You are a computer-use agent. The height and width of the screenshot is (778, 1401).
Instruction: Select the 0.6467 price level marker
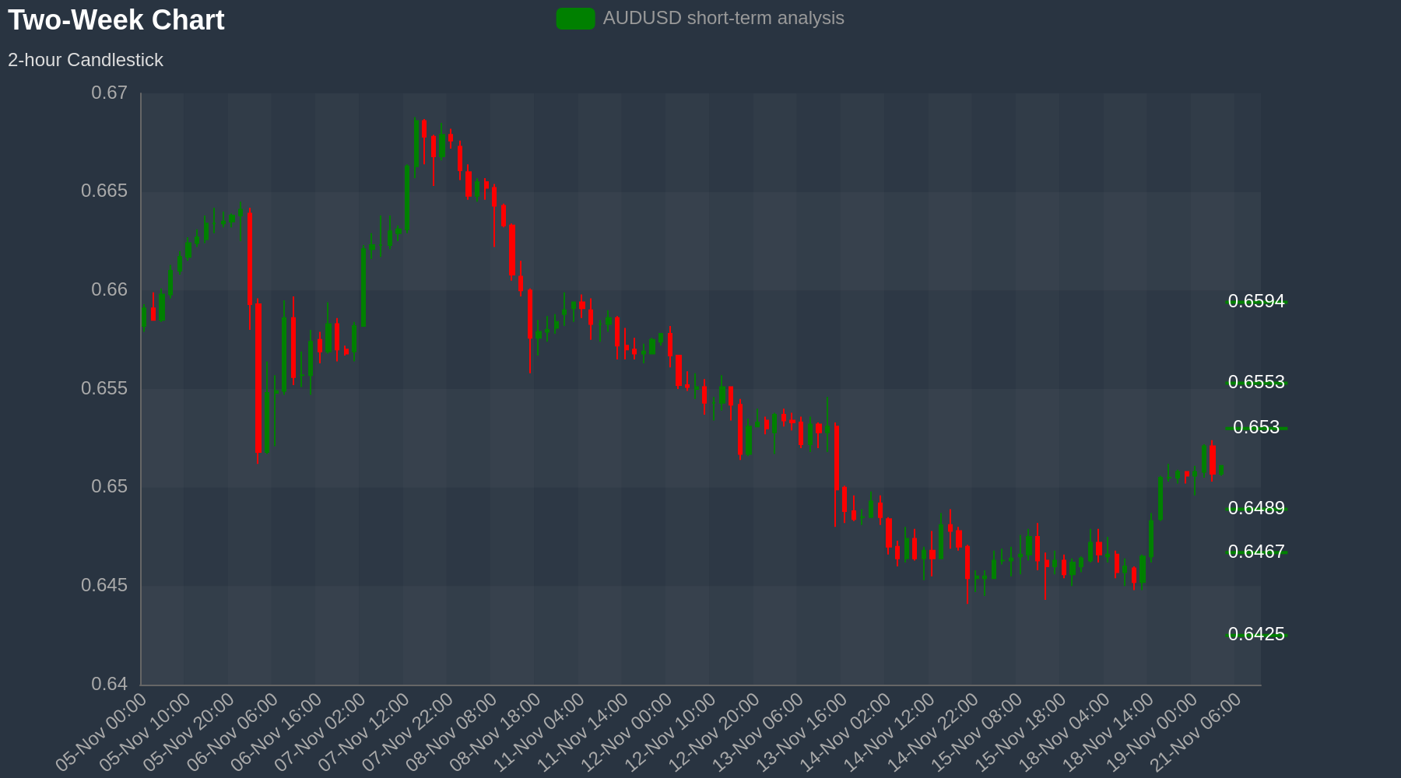(x=1256, y=552)
